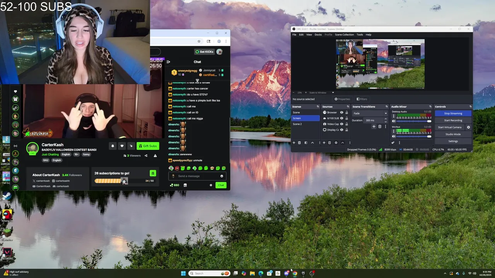The width and height of the screenshot is (495, 278).
Task: Open advanced audio properties gears icon
Action: click(393, 142)
